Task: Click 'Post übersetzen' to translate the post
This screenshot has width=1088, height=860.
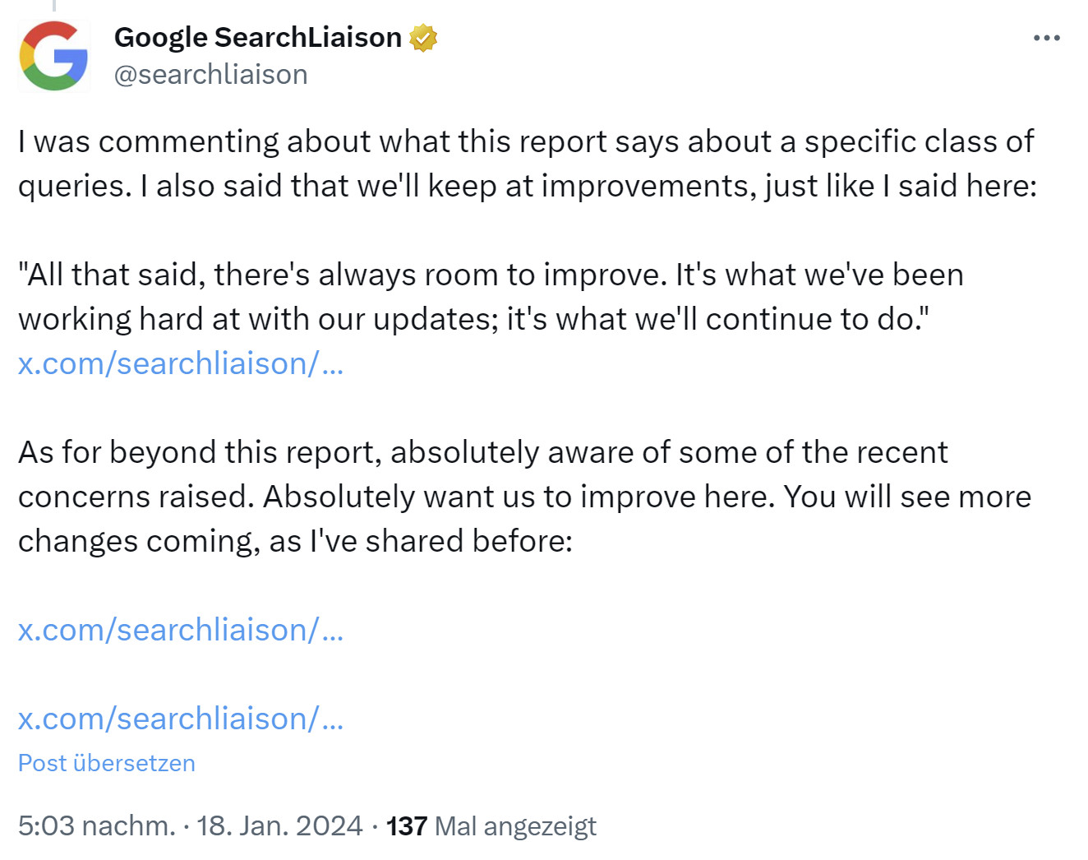Action: (105, 763)
